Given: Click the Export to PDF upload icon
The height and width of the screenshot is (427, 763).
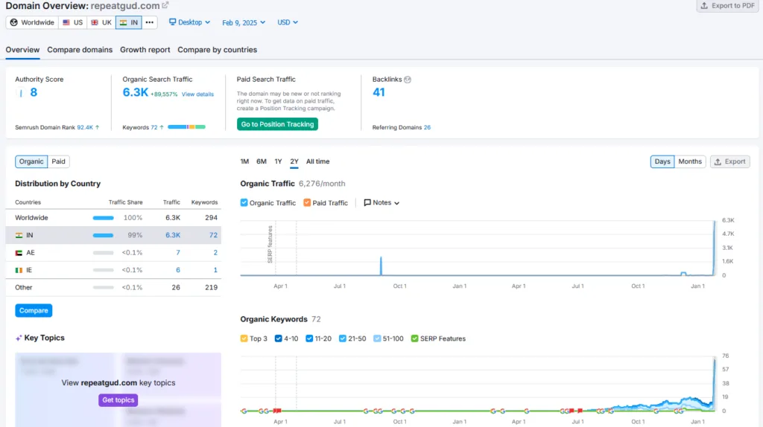Looking at the screenshot, I should (x=704, y=6).
